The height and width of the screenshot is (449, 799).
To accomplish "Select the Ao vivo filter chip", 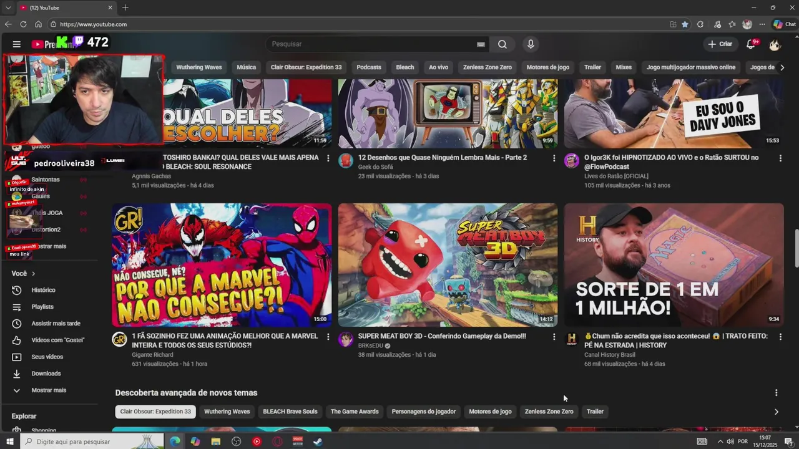I will pyautogui.click(x=438, y=67).
